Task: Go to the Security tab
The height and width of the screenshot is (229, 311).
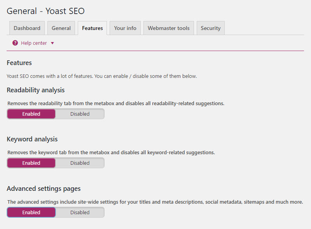Action: pyautogui.click(x=210, y=28)
